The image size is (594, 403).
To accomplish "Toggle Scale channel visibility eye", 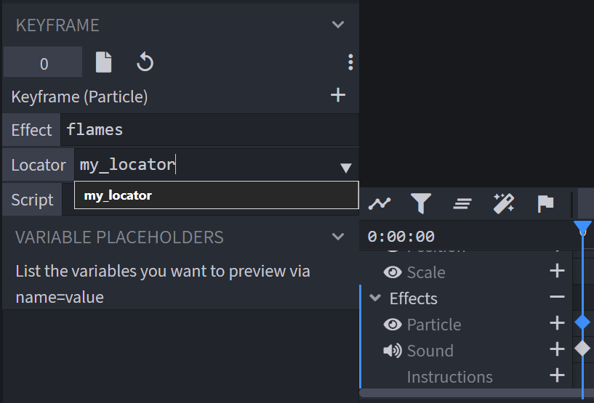I will [393, 272].
